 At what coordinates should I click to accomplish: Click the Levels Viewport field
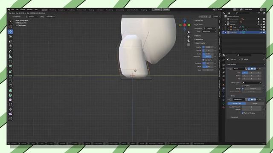pyautogui.click(x=251, y=107)
